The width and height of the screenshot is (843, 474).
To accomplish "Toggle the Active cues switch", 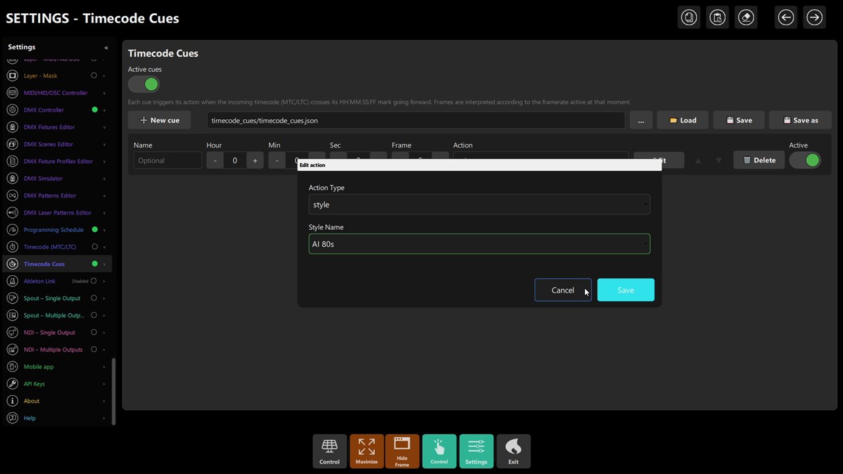I will coord(144,84).
